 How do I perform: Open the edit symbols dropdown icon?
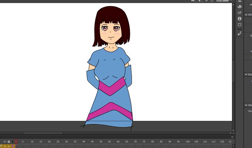(200, 1)
